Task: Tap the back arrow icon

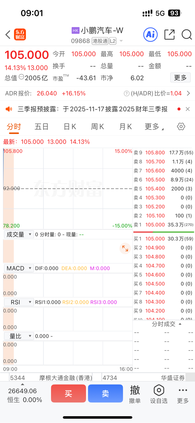Action: [x=8, y=35]
